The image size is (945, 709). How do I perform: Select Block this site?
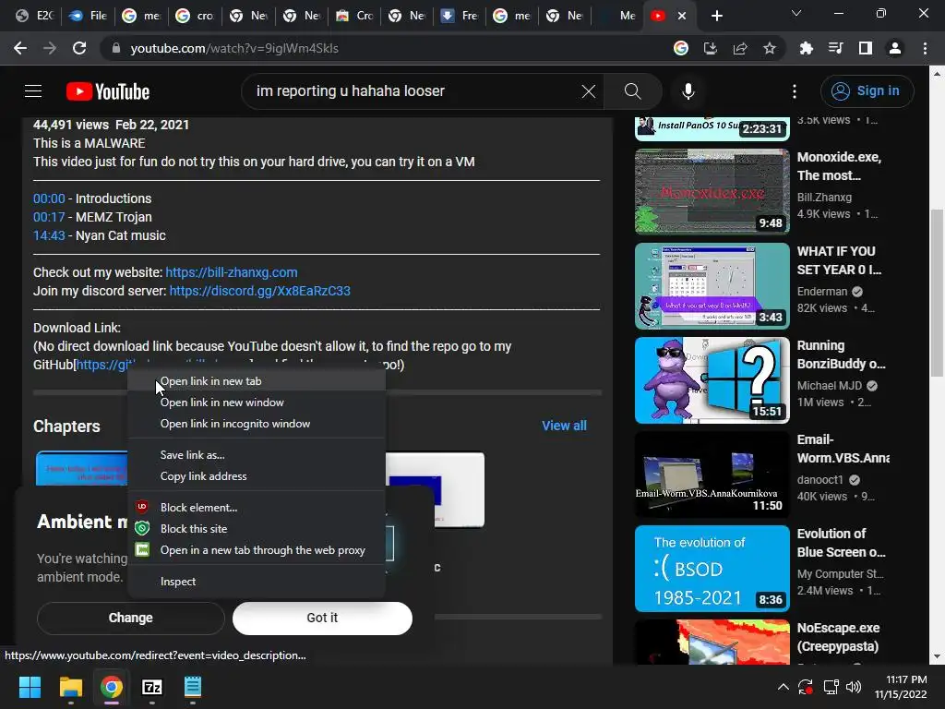pos(257,528)
